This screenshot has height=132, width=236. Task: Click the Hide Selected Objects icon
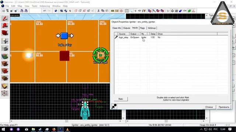point(76,11)
